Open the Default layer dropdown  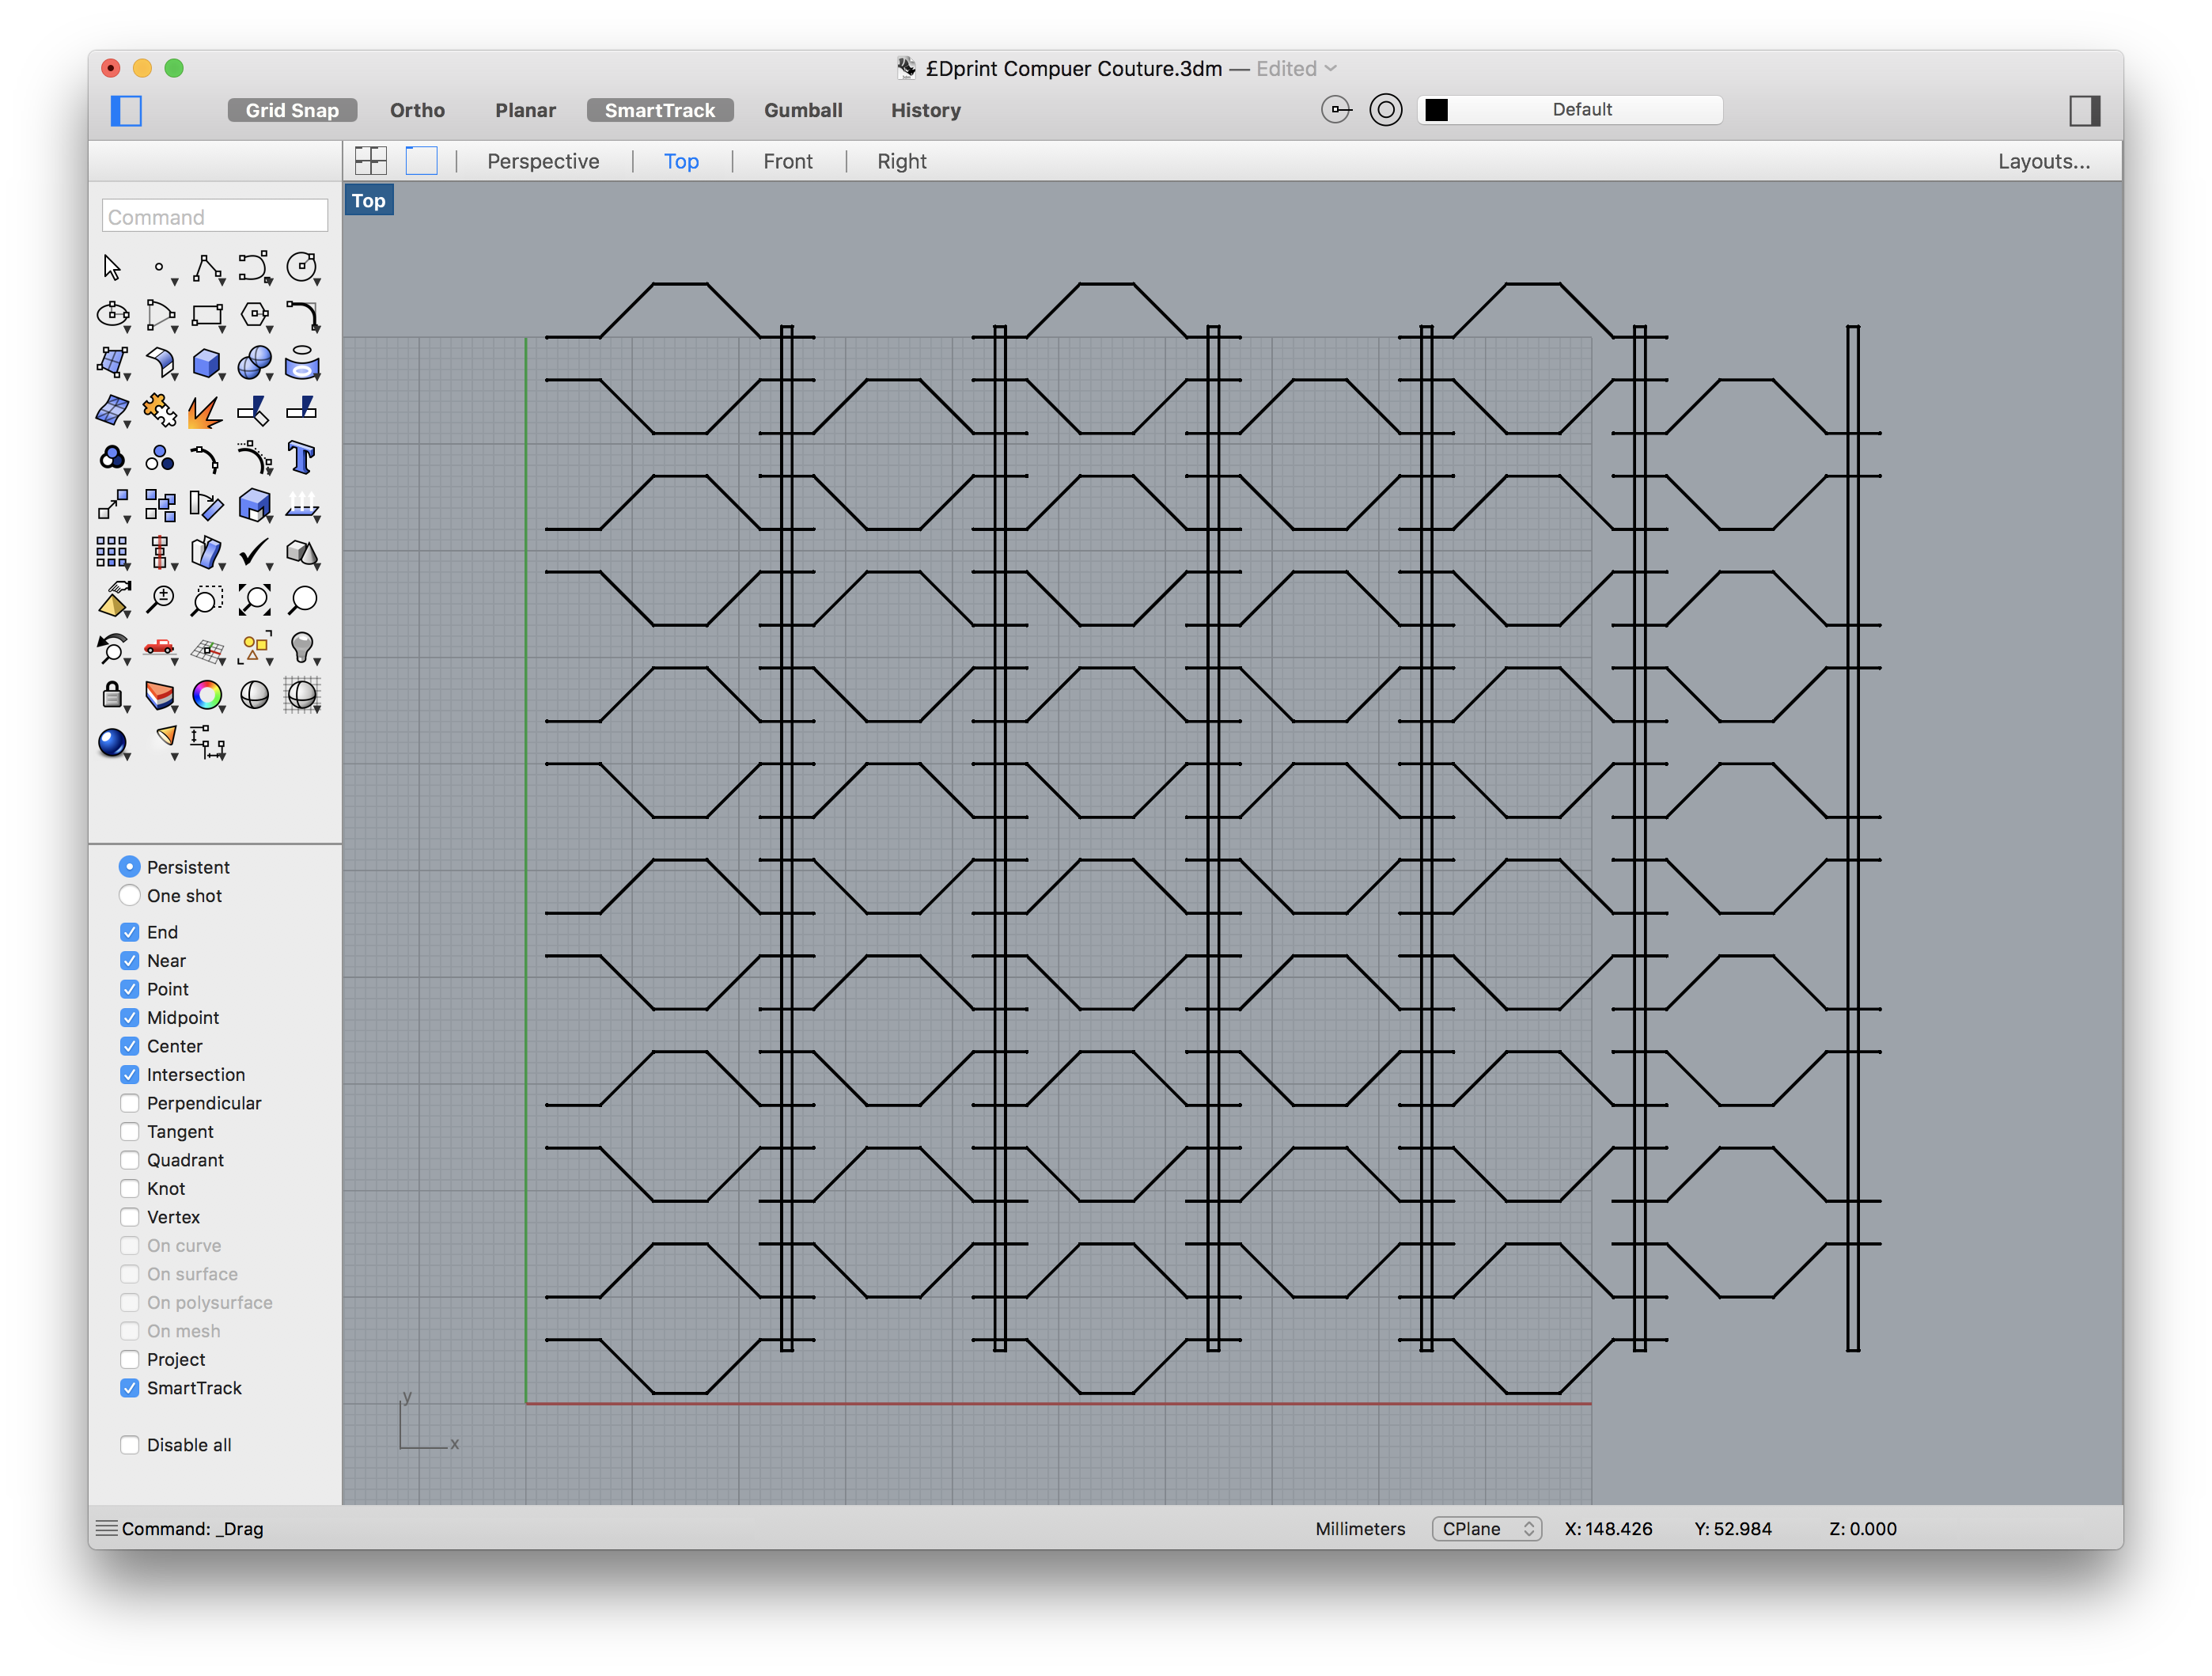[1581, 110]
